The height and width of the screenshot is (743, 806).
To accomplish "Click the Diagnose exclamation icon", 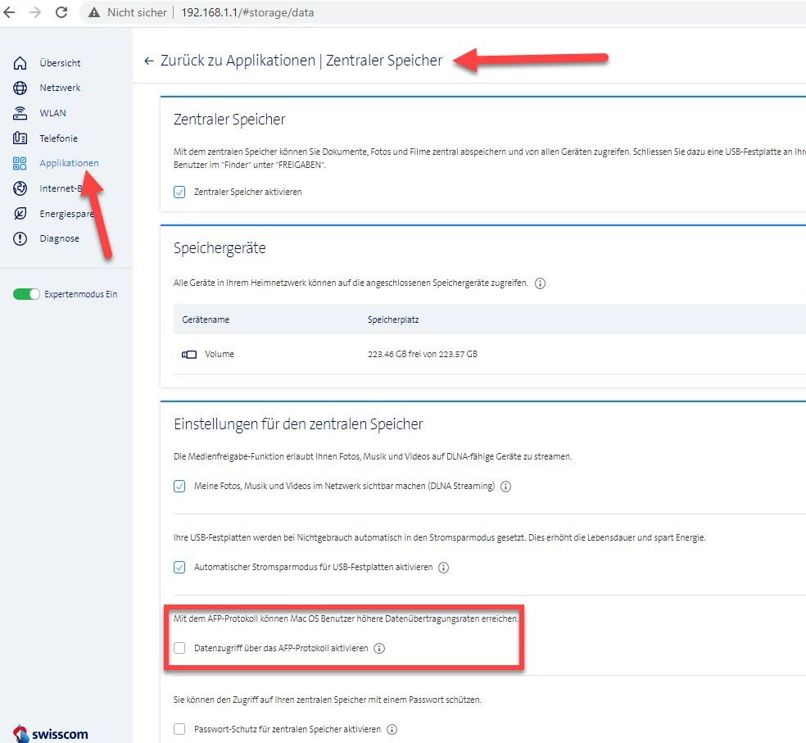I will click(20, 238).
